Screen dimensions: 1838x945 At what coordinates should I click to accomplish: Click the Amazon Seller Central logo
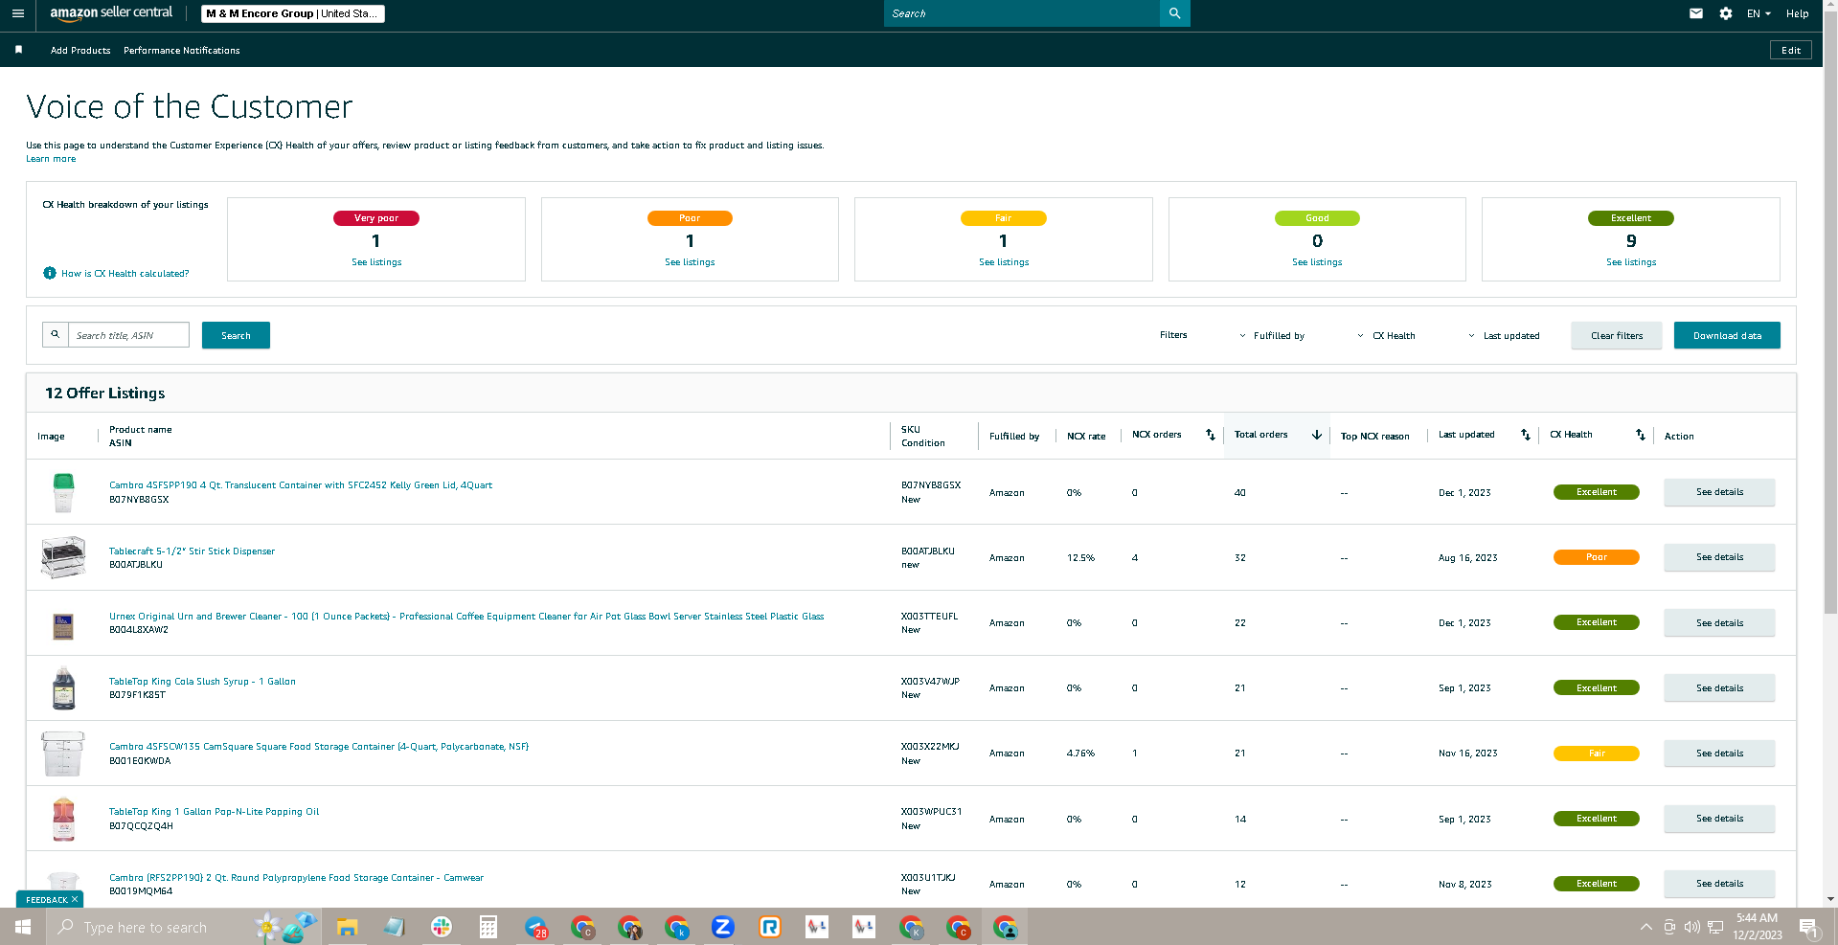111,13
